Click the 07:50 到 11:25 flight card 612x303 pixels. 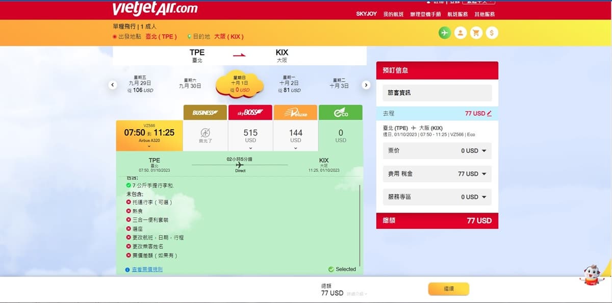click(x=149, y=136)
